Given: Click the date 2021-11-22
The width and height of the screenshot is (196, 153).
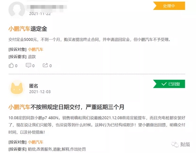Looking at the screenshot, I should tap(40, 14).
